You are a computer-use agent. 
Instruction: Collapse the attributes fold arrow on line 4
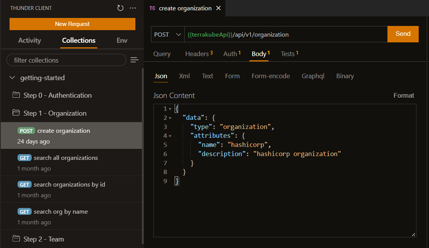[x=170, y=136]
